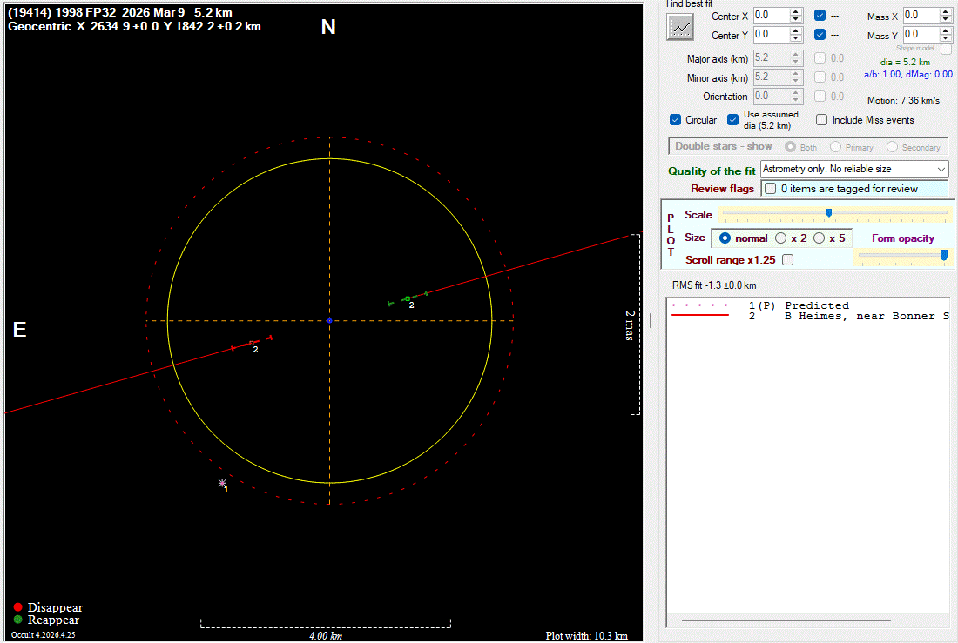Image resolution: width=958 pixels, height=643 pixels.
Task: Click the Center X input field
Action: (x=770, y=16)
